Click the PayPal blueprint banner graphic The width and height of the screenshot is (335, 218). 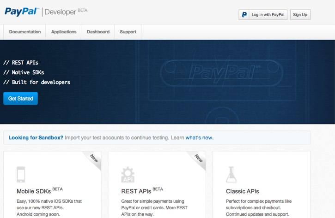tap(221, 74)
